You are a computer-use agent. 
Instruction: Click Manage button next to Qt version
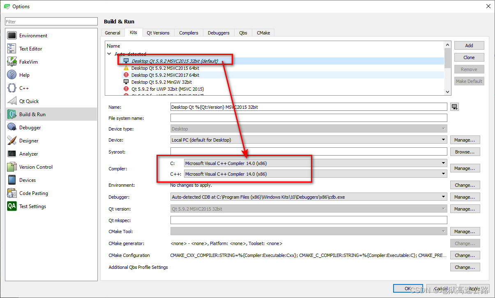[x=465, y=209]
